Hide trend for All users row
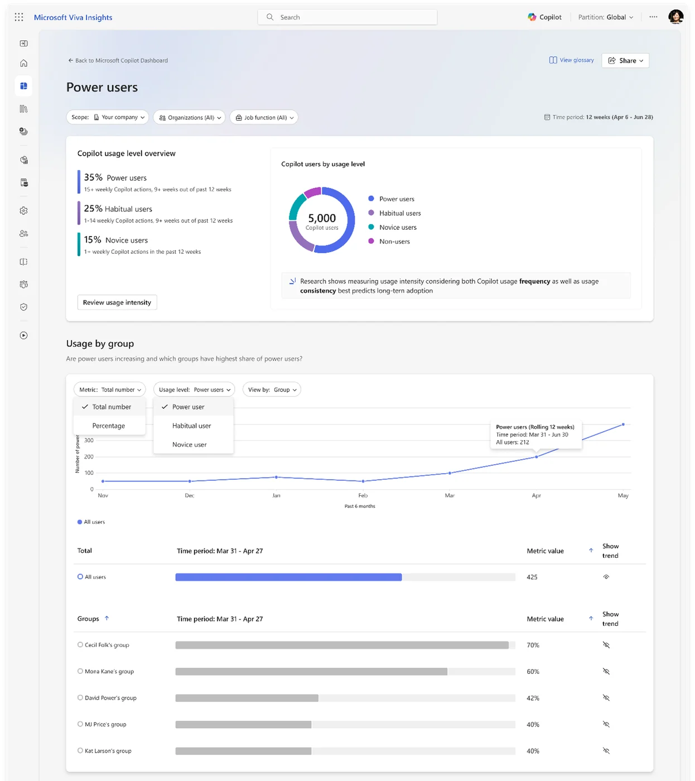This screenshot has height=781, width=695. (x=606, y=577)
